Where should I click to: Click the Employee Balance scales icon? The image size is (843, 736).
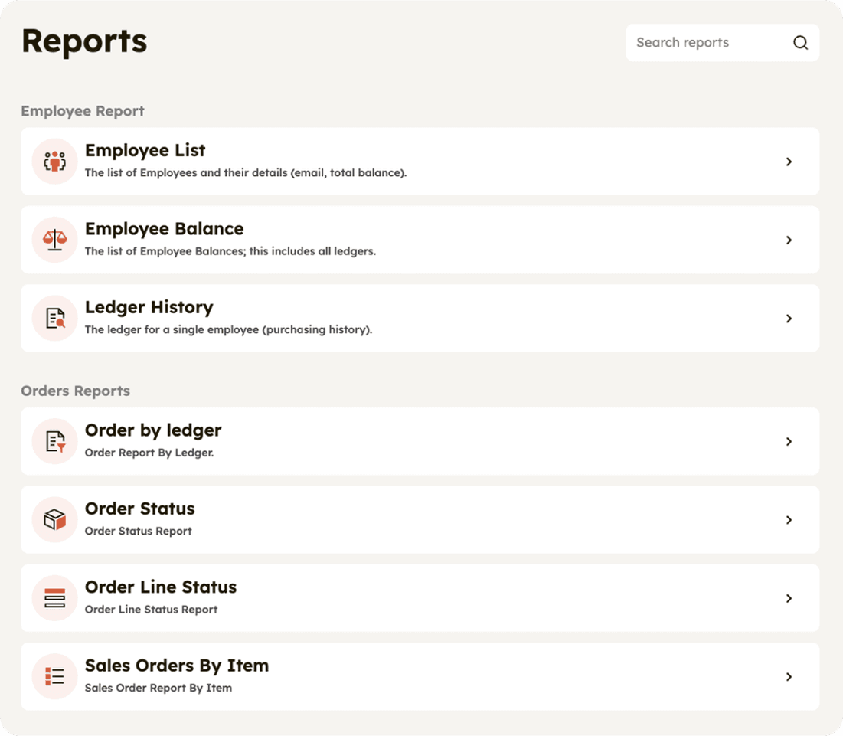pos(54,240)
